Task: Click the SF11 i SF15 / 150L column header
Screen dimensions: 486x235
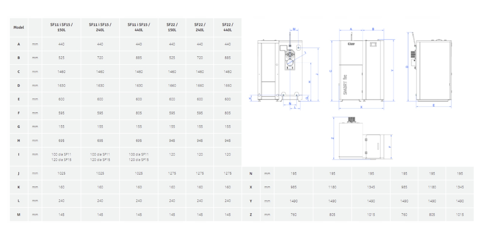Action: (x=61, y=27)
